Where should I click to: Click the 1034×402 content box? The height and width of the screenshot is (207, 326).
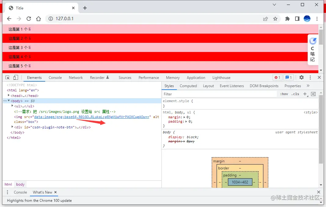tap(240, 182)
